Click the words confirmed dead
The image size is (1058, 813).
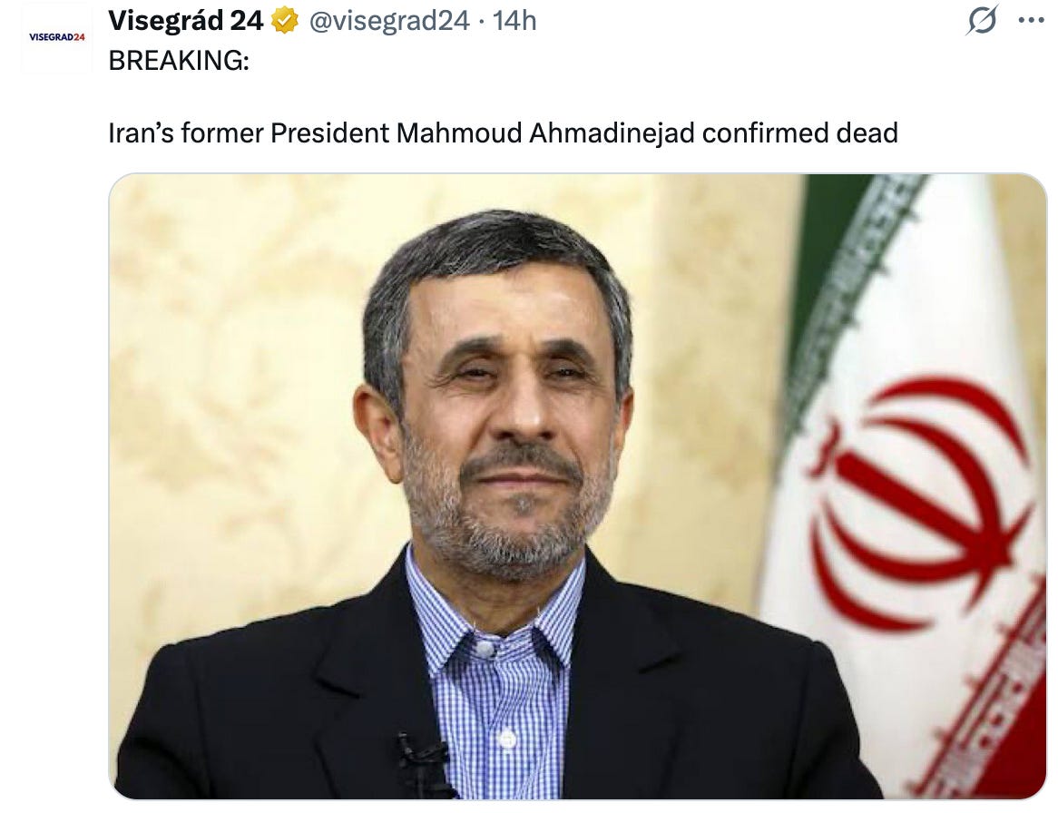point(800,132)
